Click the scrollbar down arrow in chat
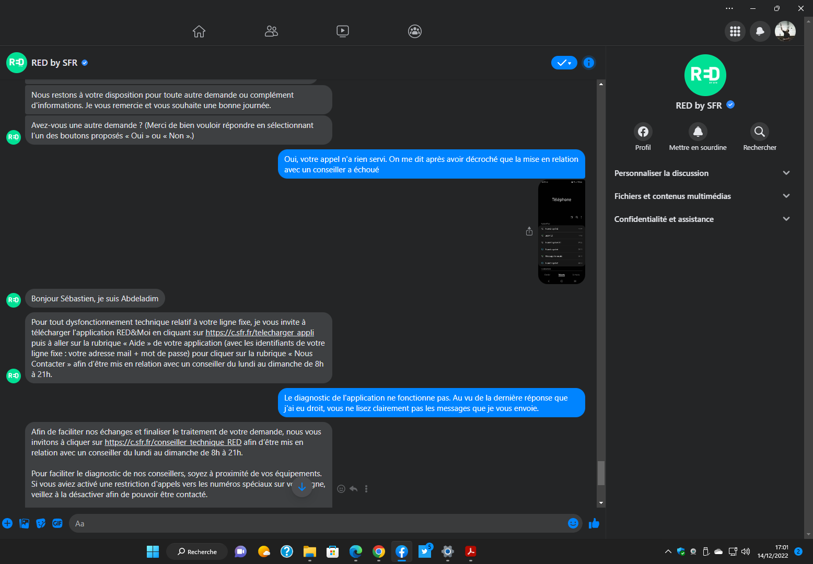 tap(601, 503)
